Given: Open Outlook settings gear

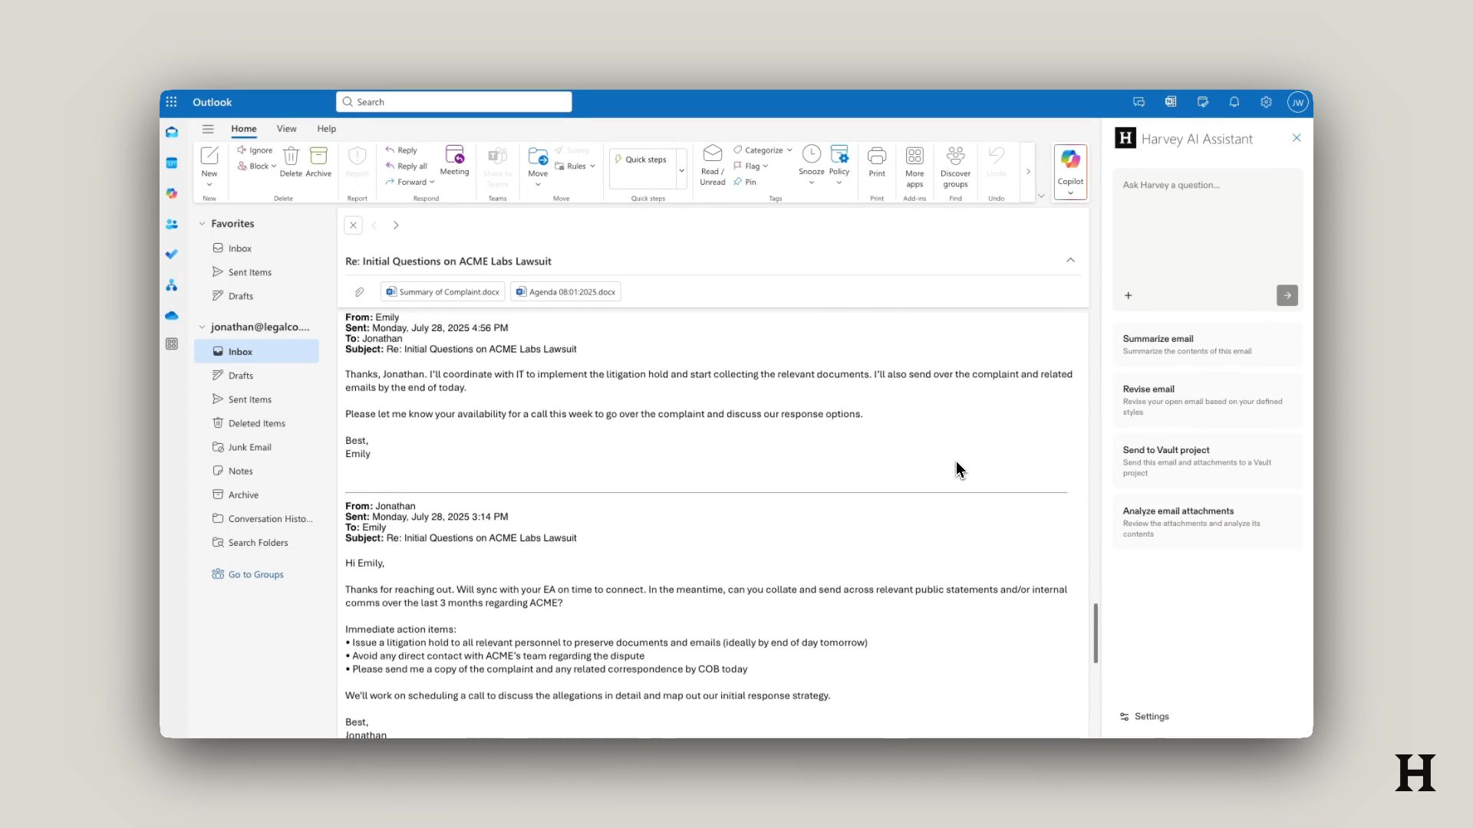Looking at the screenshot, I should (1266, 102).
